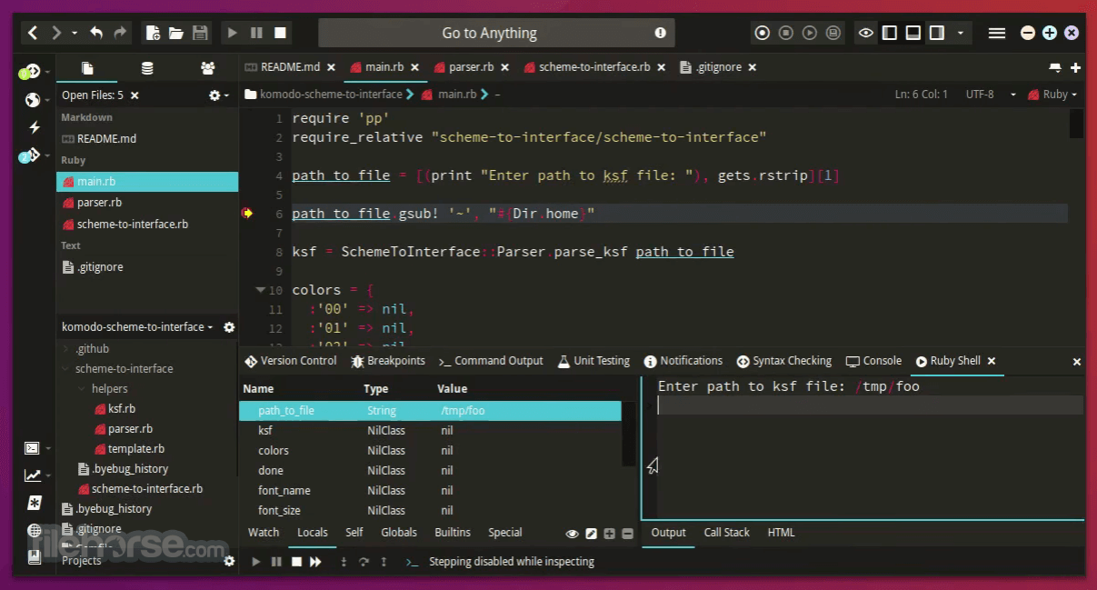Save the recorded macro to toolbox

[x=833, y=33]
